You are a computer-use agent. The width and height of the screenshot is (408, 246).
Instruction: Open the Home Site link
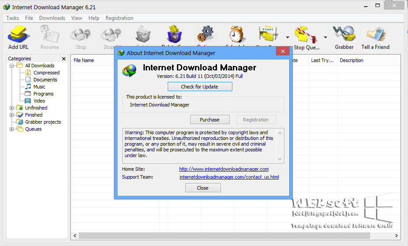tap(224, 169)
